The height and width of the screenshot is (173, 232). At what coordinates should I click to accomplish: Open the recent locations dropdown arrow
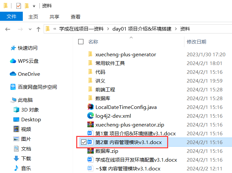30,29
